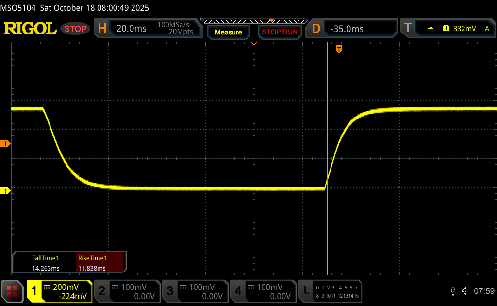
Task: Click the RIGOL logo
Action: (30, 29)
